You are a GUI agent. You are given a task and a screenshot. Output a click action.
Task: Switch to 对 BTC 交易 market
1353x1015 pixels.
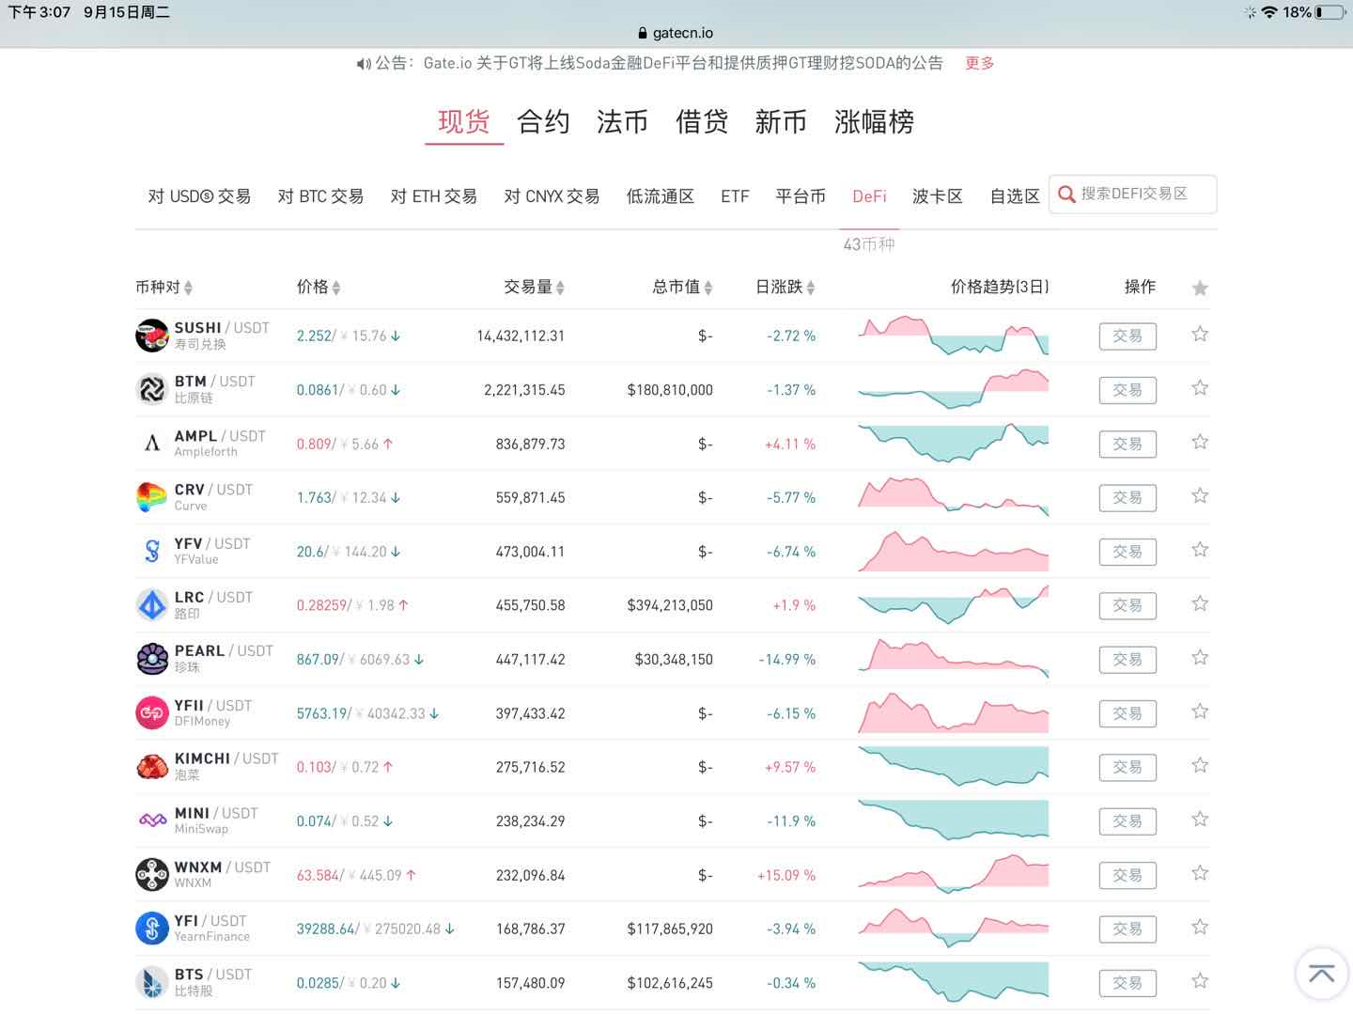pyautogui.click(x=320, y=196)
